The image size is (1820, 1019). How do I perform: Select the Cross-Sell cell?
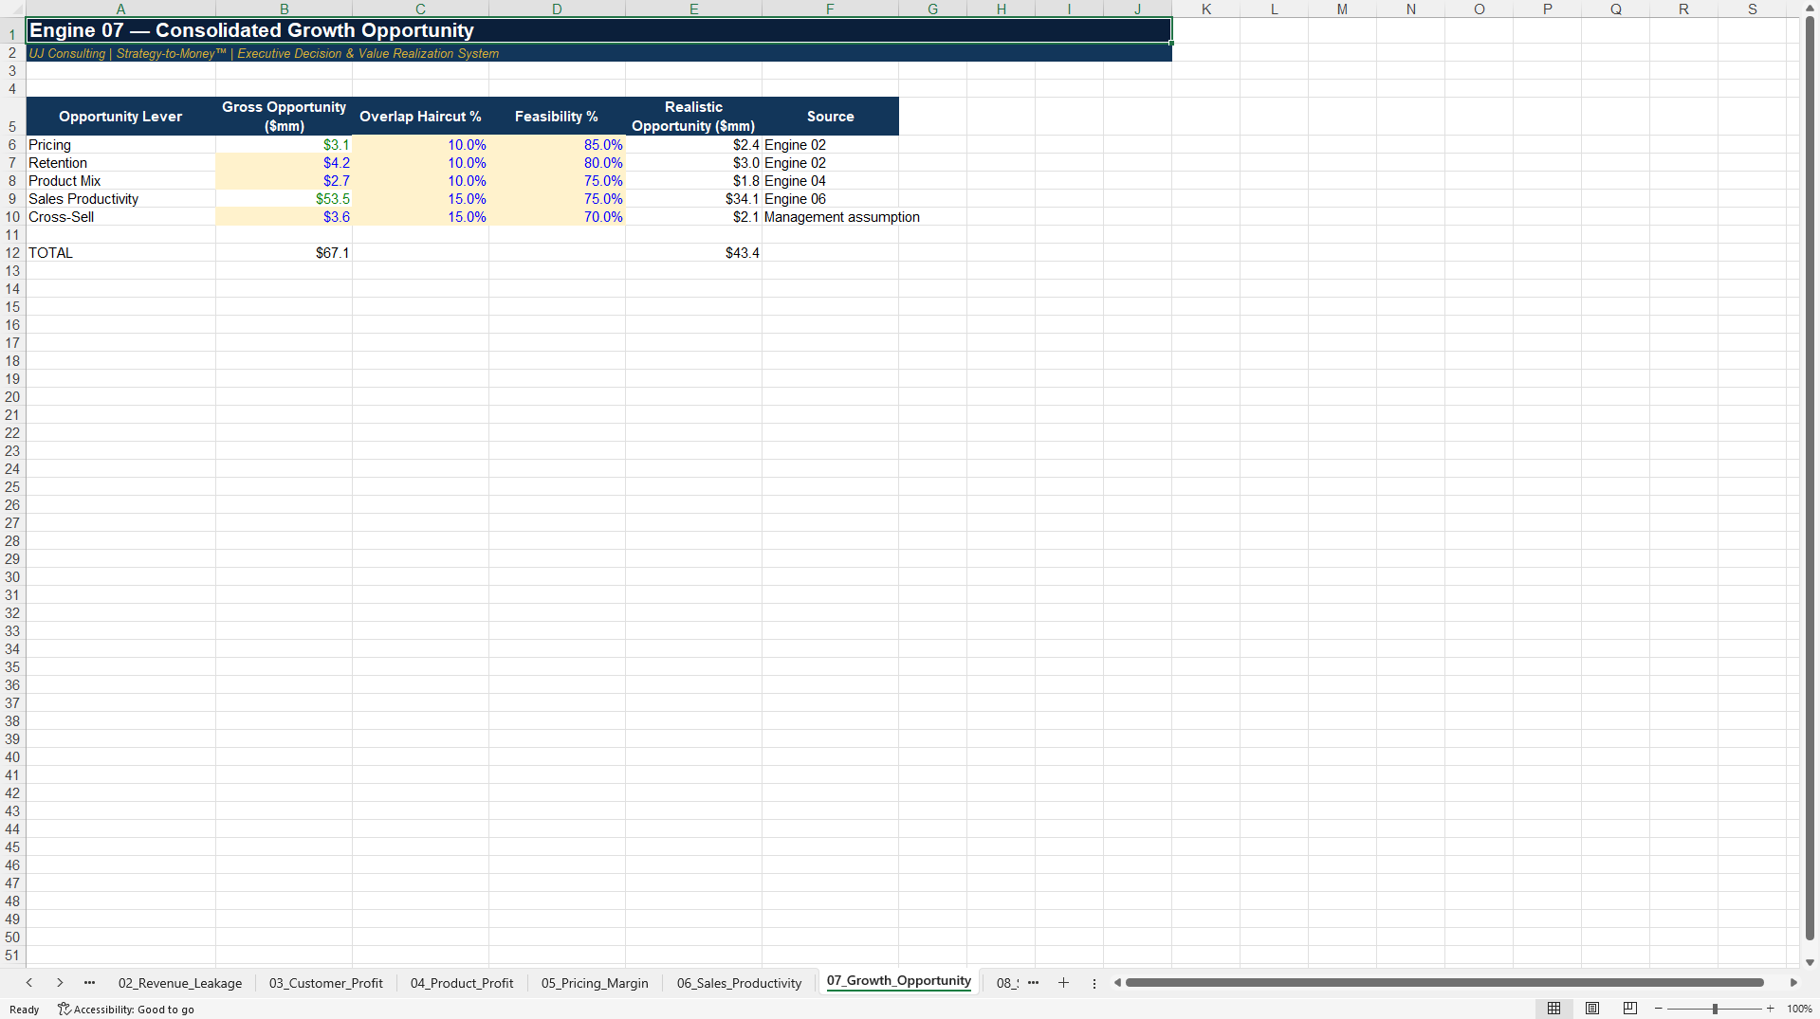point(120,217)
